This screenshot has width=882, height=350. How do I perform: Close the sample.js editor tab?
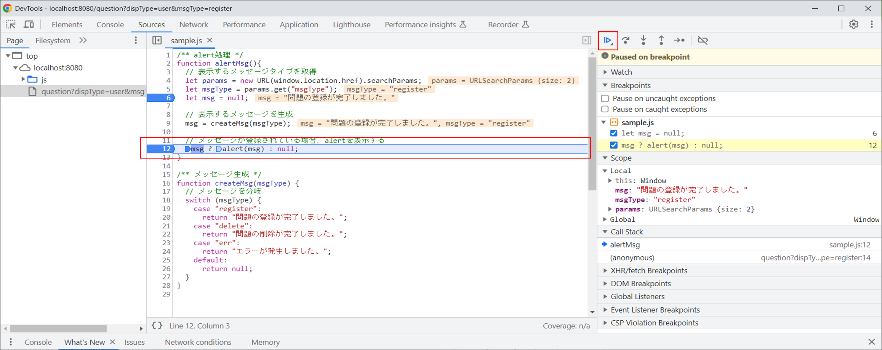coord(209,40)
